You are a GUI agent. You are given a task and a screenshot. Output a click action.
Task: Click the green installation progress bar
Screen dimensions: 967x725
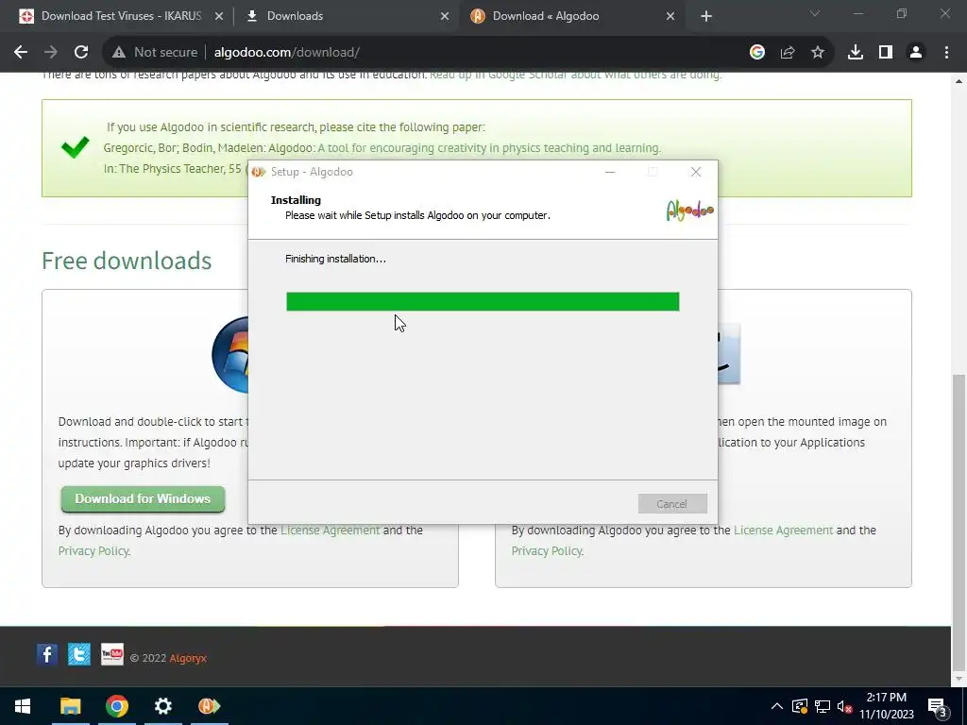coord(483,301)
